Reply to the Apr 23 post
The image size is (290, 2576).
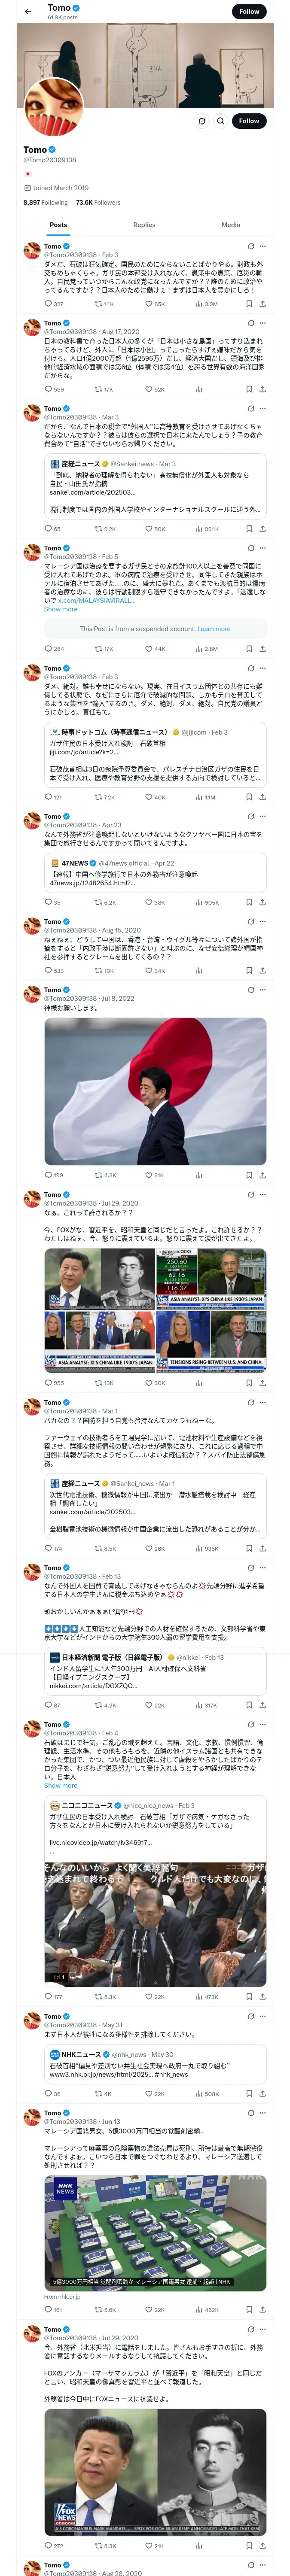click(52, 902)
